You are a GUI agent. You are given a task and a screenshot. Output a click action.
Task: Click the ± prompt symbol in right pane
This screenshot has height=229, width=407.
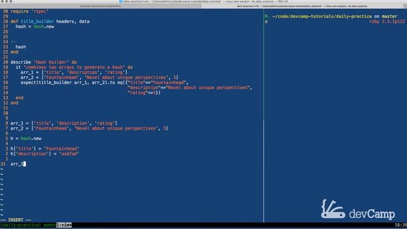point(266,21)
